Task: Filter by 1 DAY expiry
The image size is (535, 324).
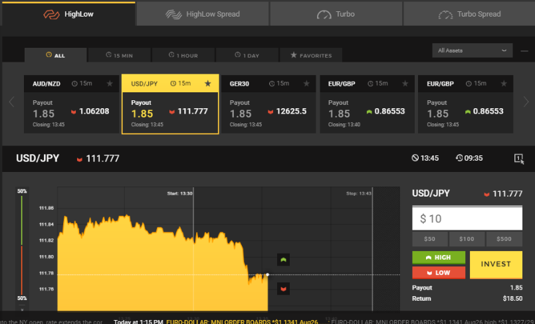Action: coord(247,55)
